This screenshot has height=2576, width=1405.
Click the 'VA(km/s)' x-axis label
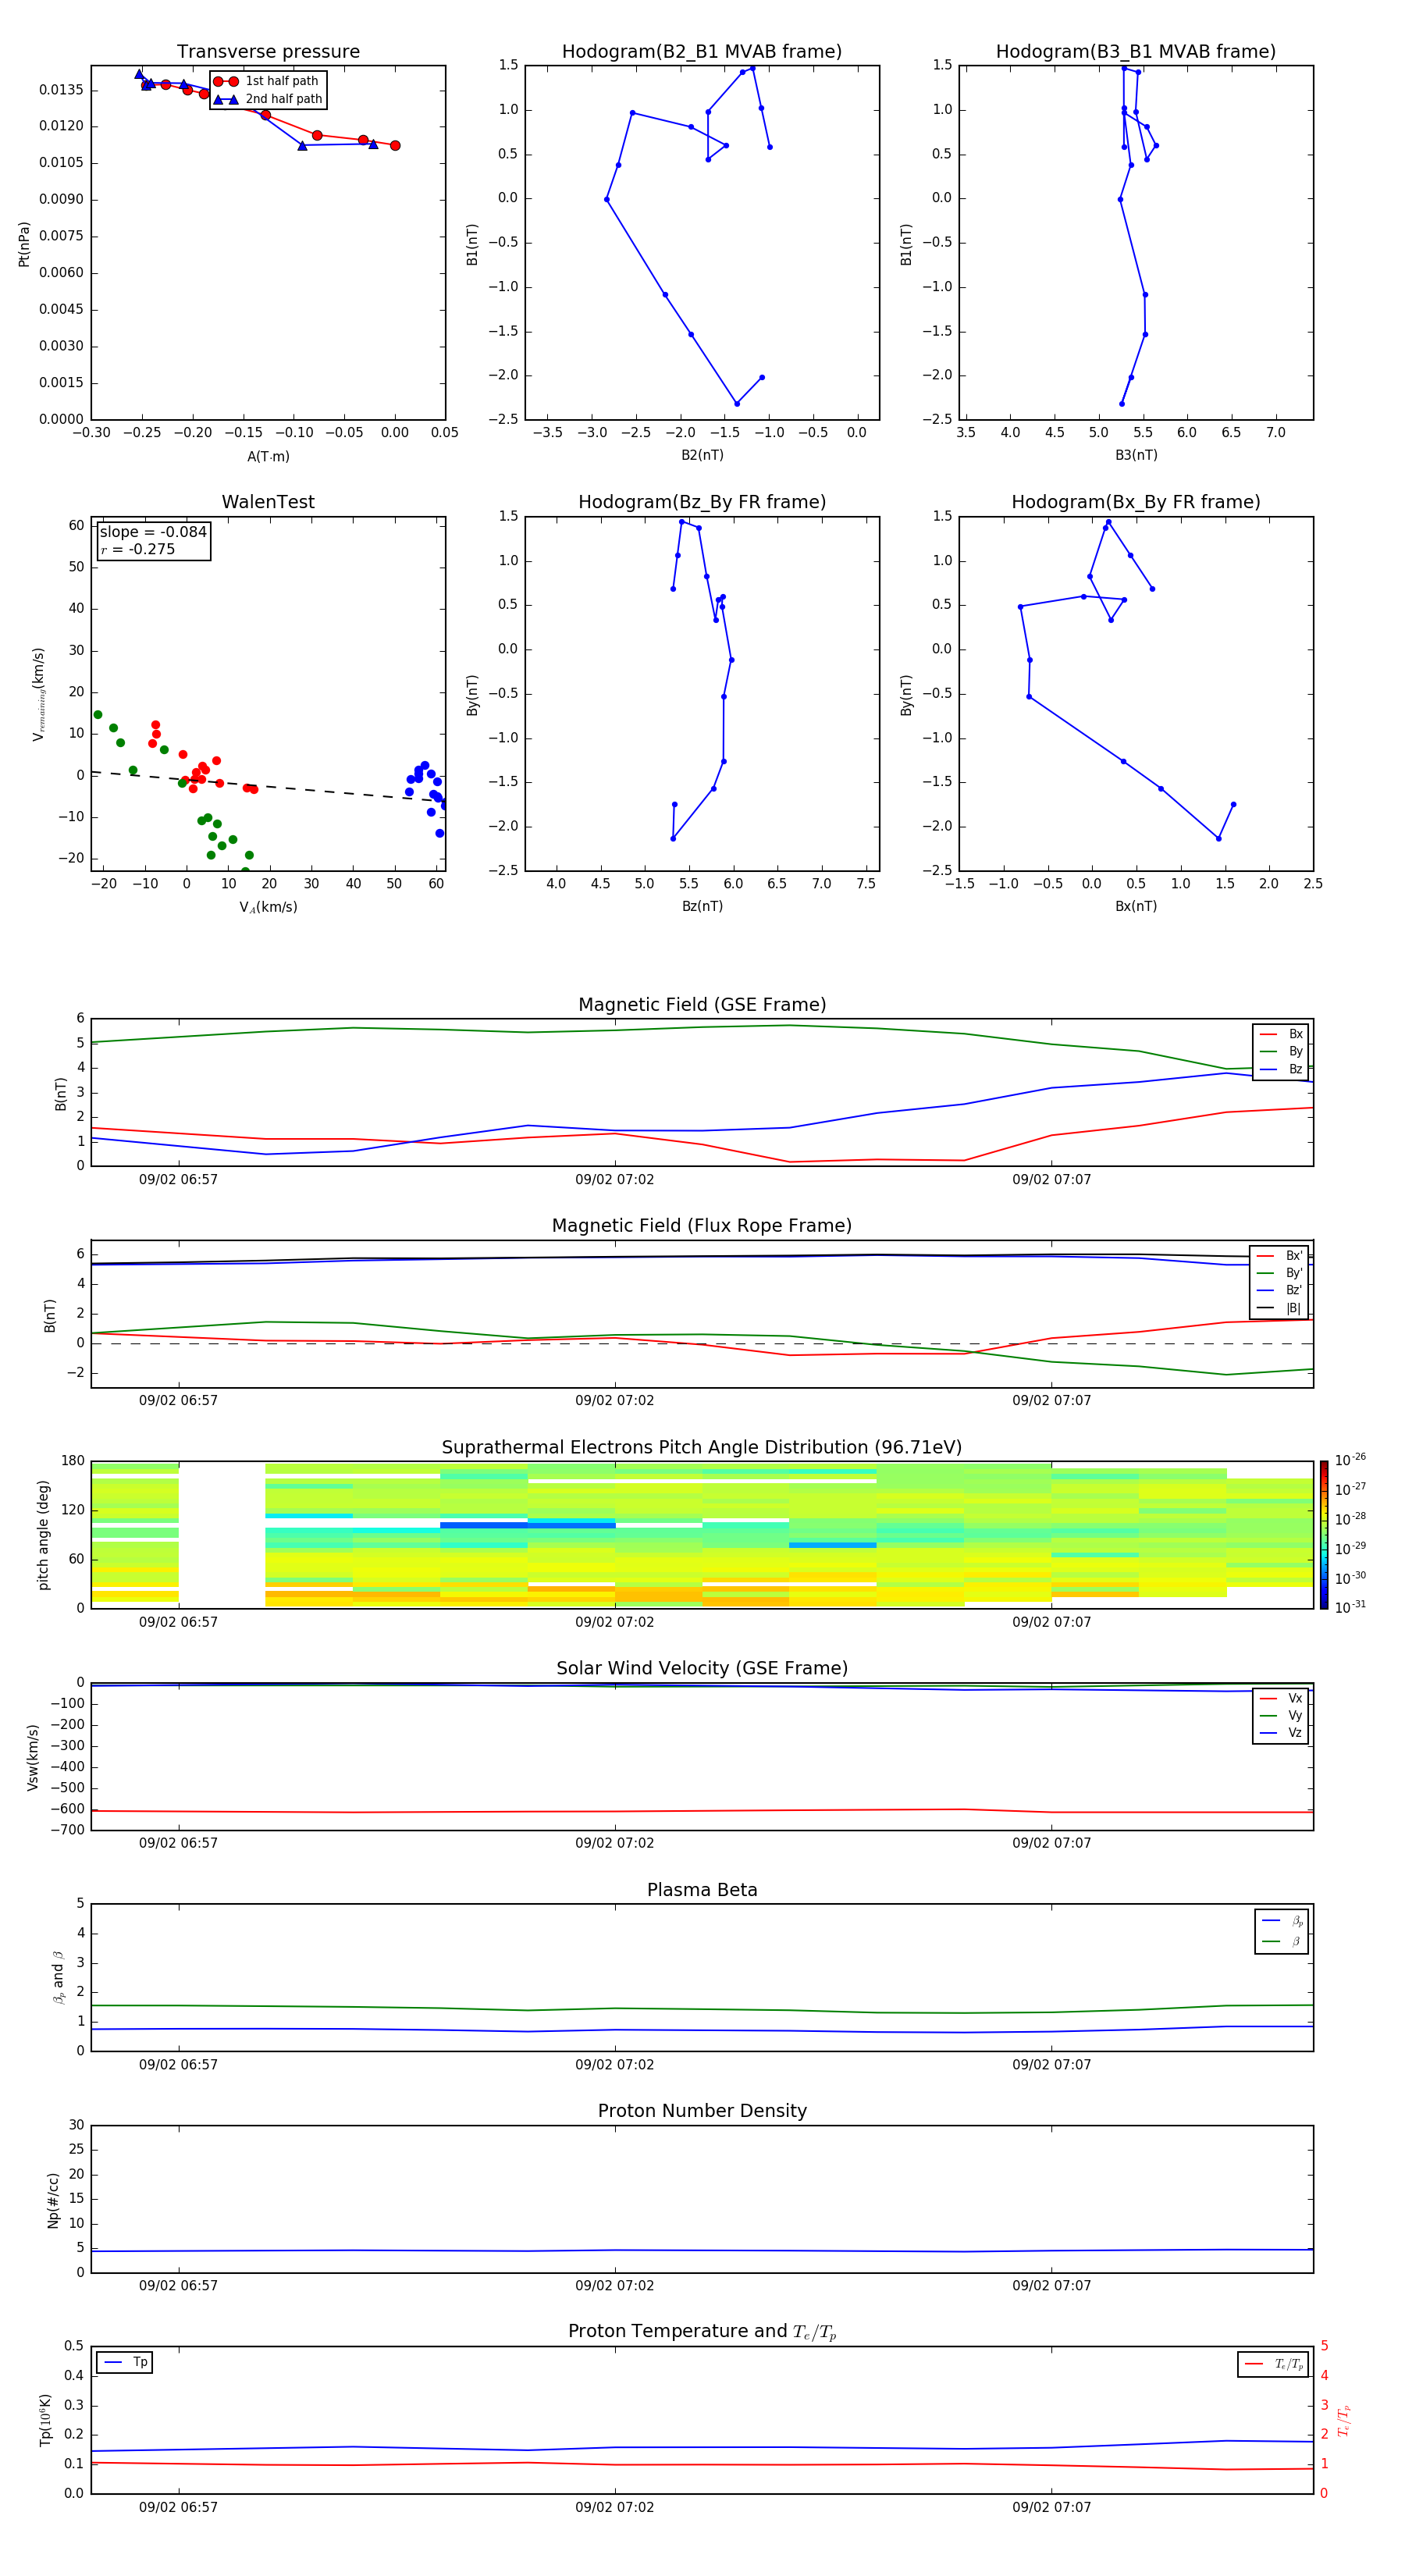[268, 907]
